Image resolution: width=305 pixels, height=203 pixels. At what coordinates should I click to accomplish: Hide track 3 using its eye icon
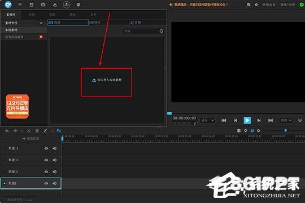pyautogui.click(x=46, y=160)
